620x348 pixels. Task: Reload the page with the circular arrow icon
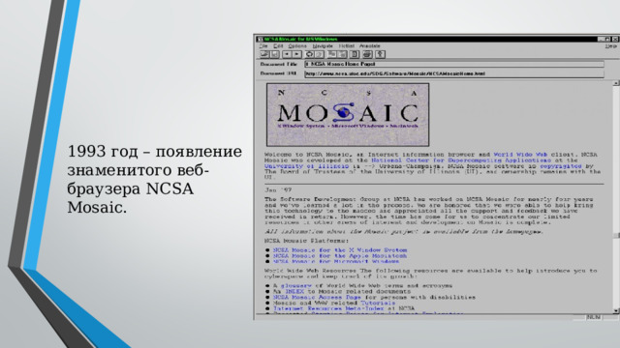309,54
